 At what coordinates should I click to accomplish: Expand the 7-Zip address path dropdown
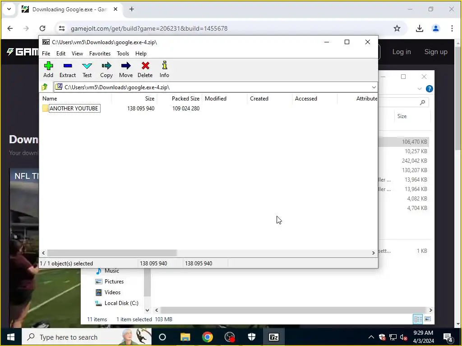pyautogui.click(x=374, y=87)
